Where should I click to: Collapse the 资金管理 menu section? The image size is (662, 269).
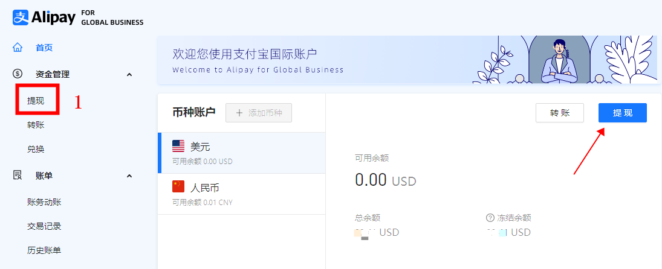[129, 74]
